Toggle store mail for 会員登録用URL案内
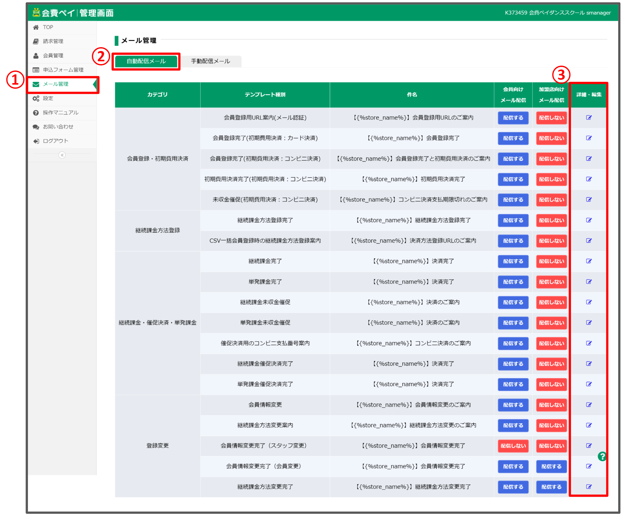Viewport: 623px width, 517px height. [x=551, y=118]
